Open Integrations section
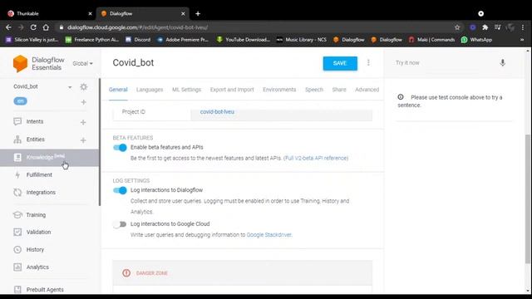 click(x=41, y=192)
